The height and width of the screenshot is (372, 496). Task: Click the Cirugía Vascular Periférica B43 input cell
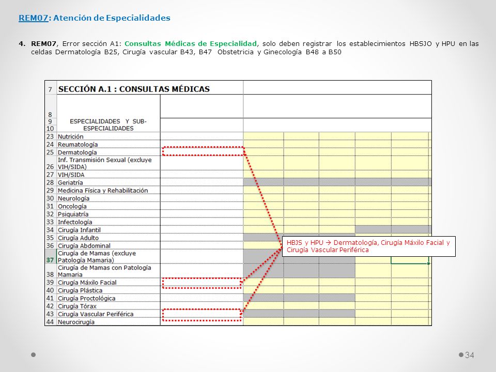202,315
